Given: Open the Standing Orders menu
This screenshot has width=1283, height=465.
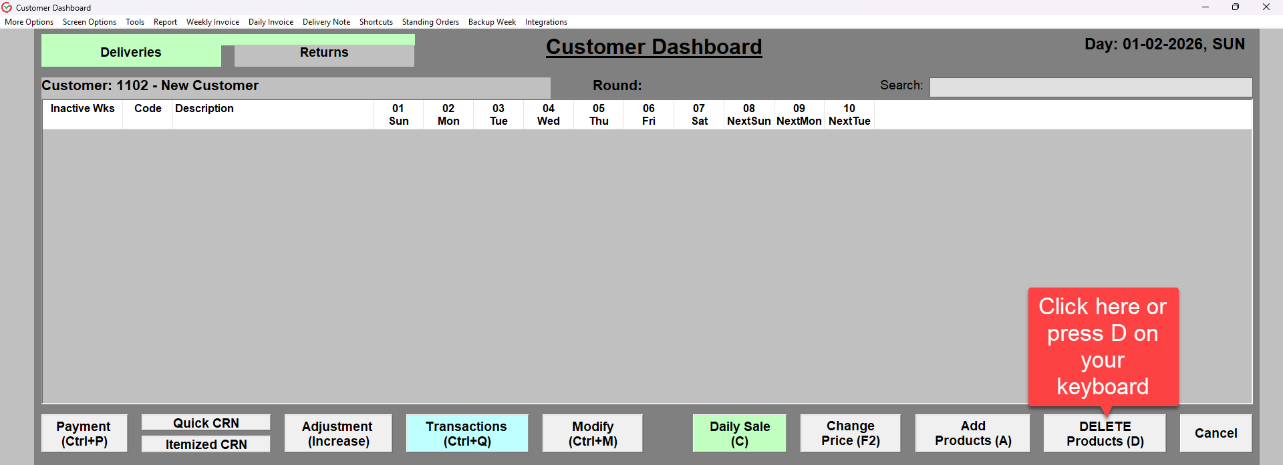Looking at the screenshot, I should (430, 22).
